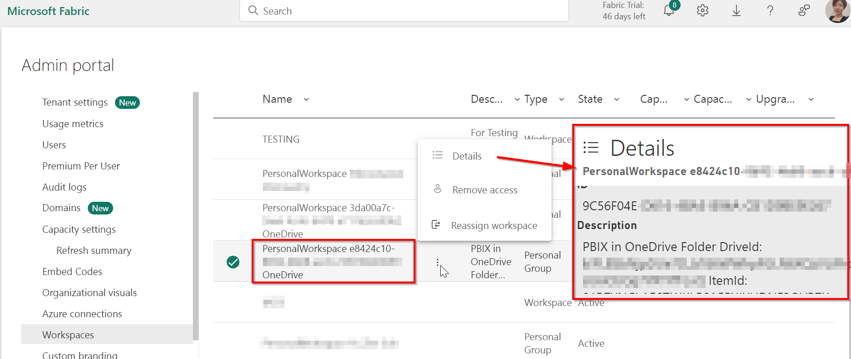Open Premium Per User settings
This screenshot has width=851, height=359.
(81, 166)
